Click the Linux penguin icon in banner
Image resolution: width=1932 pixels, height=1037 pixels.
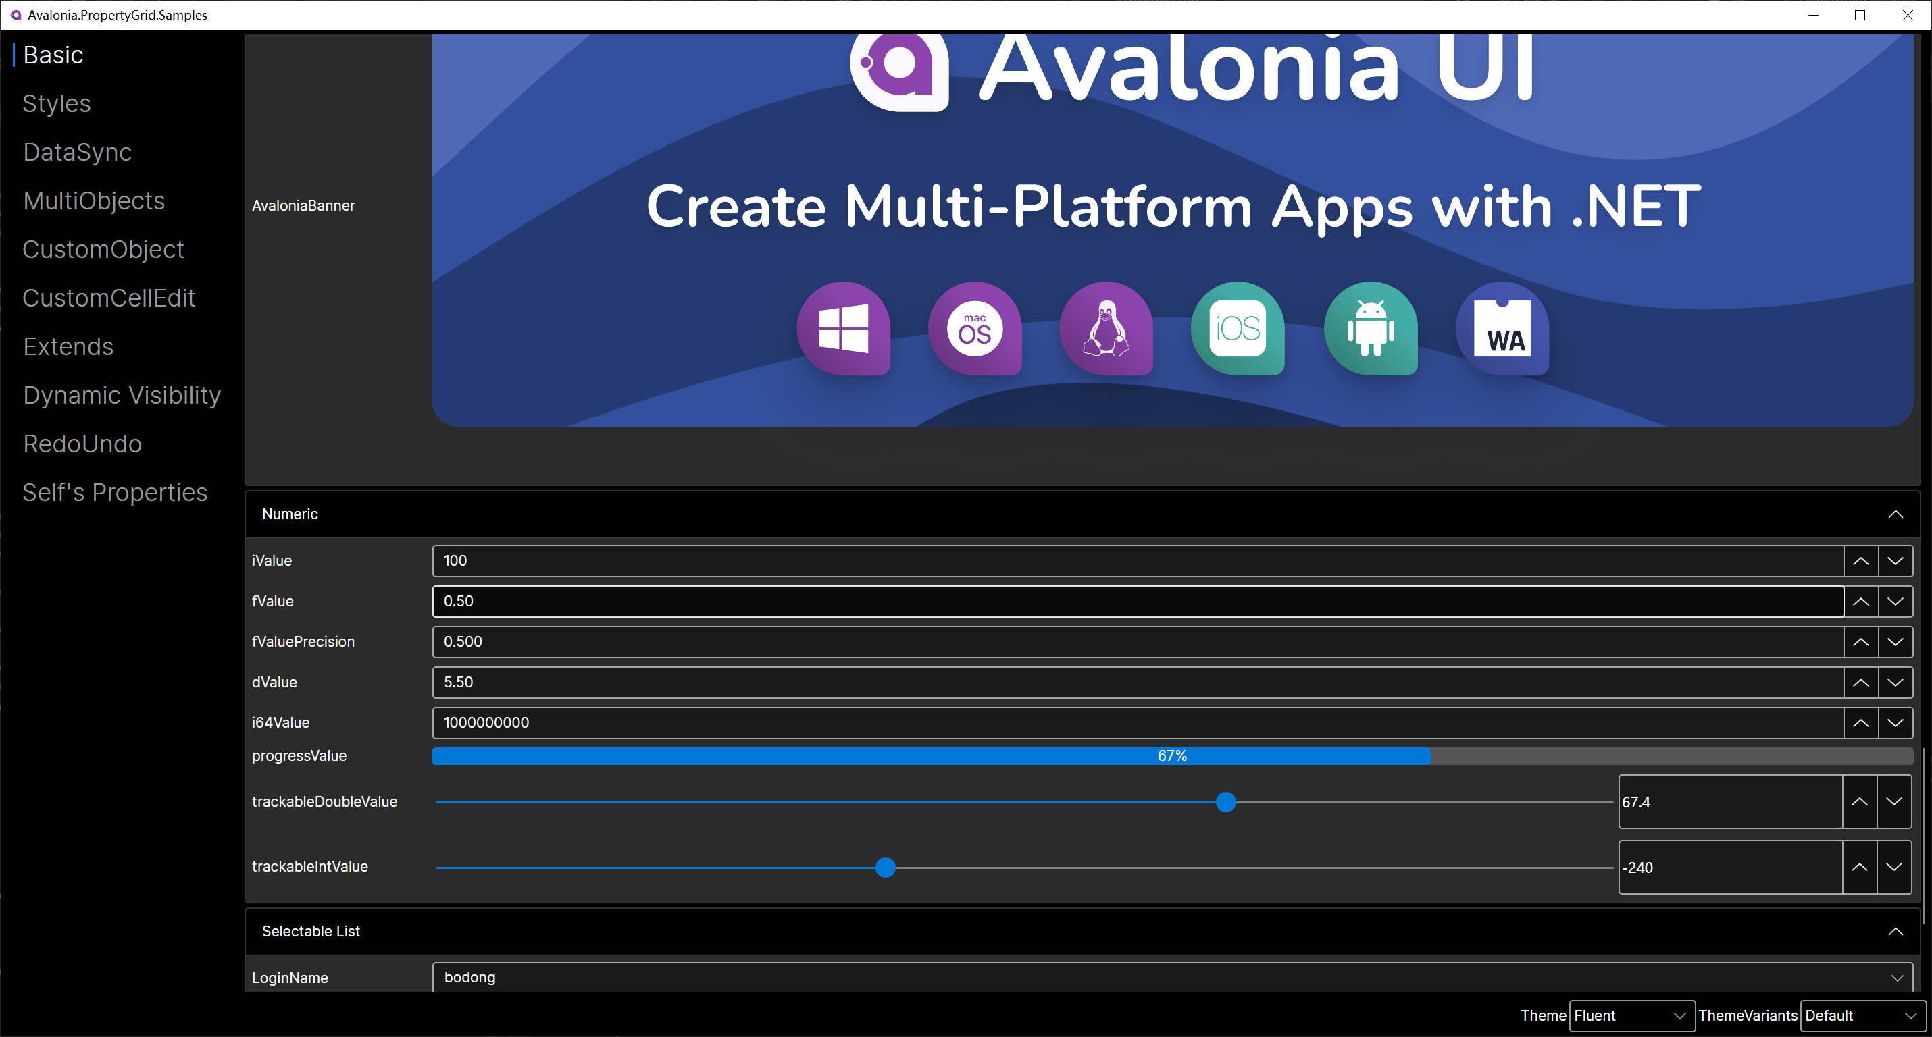pos(1106,328)
